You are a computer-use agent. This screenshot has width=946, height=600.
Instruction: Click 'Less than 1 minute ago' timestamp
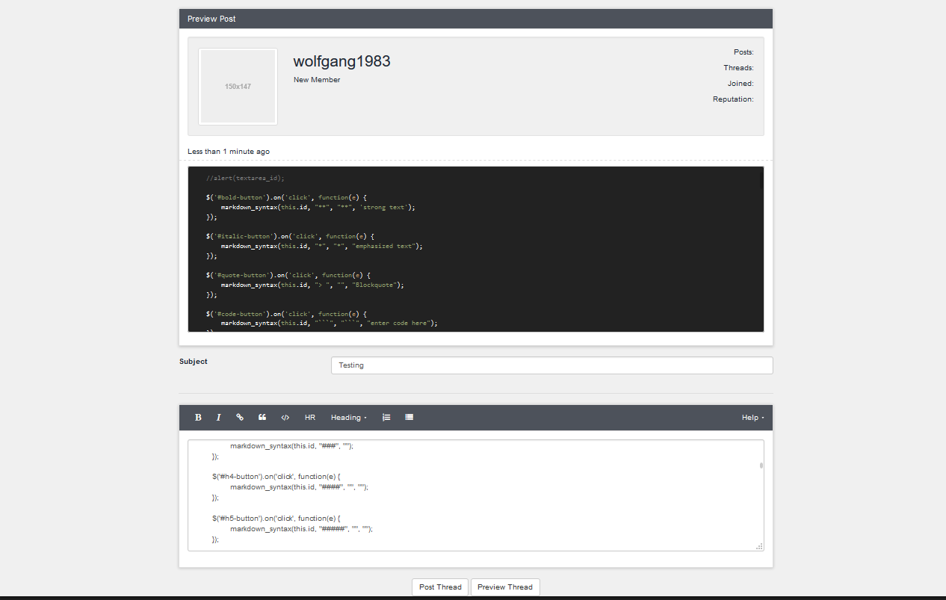(229, 152)
